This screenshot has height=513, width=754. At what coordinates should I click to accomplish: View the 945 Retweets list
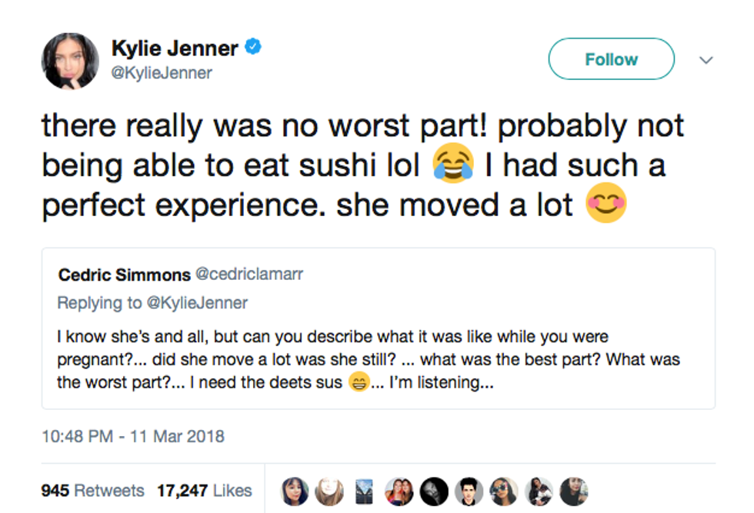(x=92, y=490)
